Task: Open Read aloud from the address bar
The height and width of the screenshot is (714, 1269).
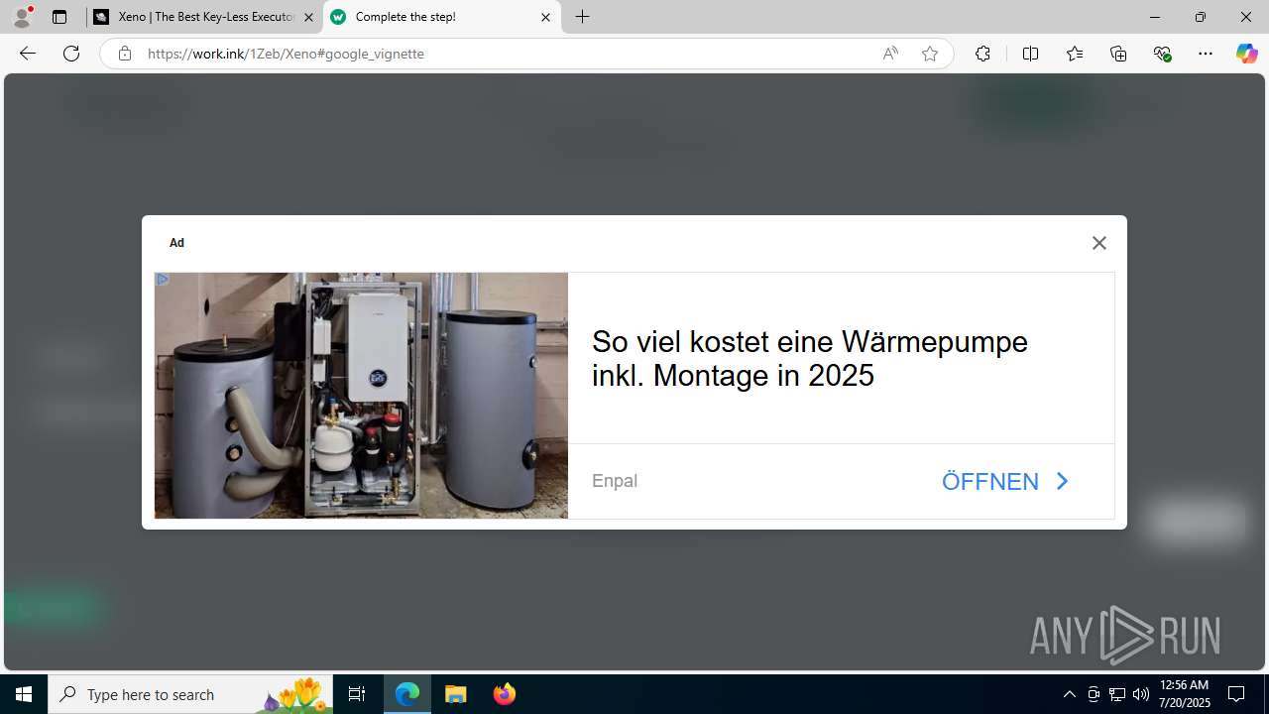Action: point(890,54)
